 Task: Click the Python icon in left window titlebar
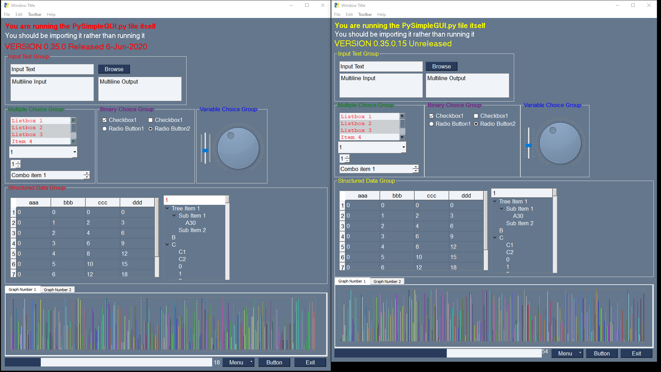click(6, 5)
